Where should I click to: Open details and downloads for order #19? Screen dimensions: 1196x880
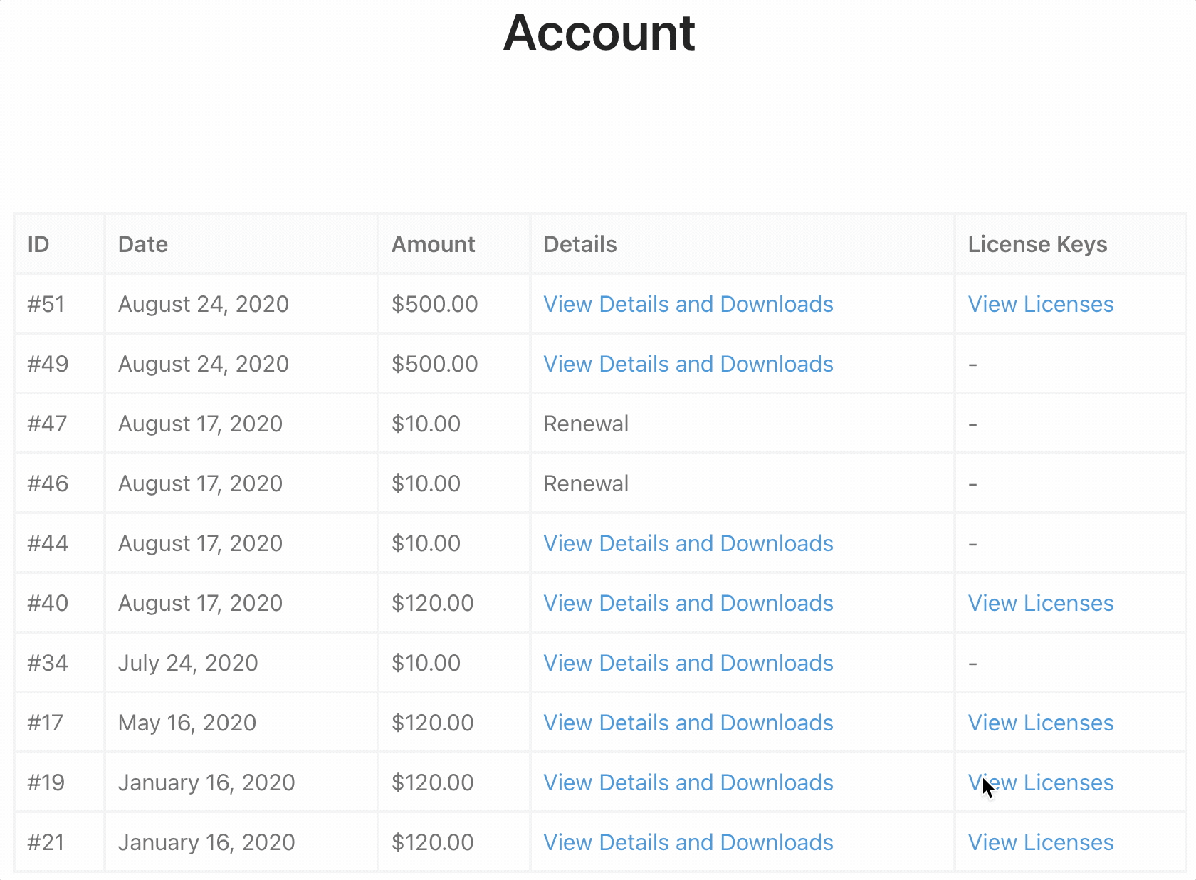(688, 782)
